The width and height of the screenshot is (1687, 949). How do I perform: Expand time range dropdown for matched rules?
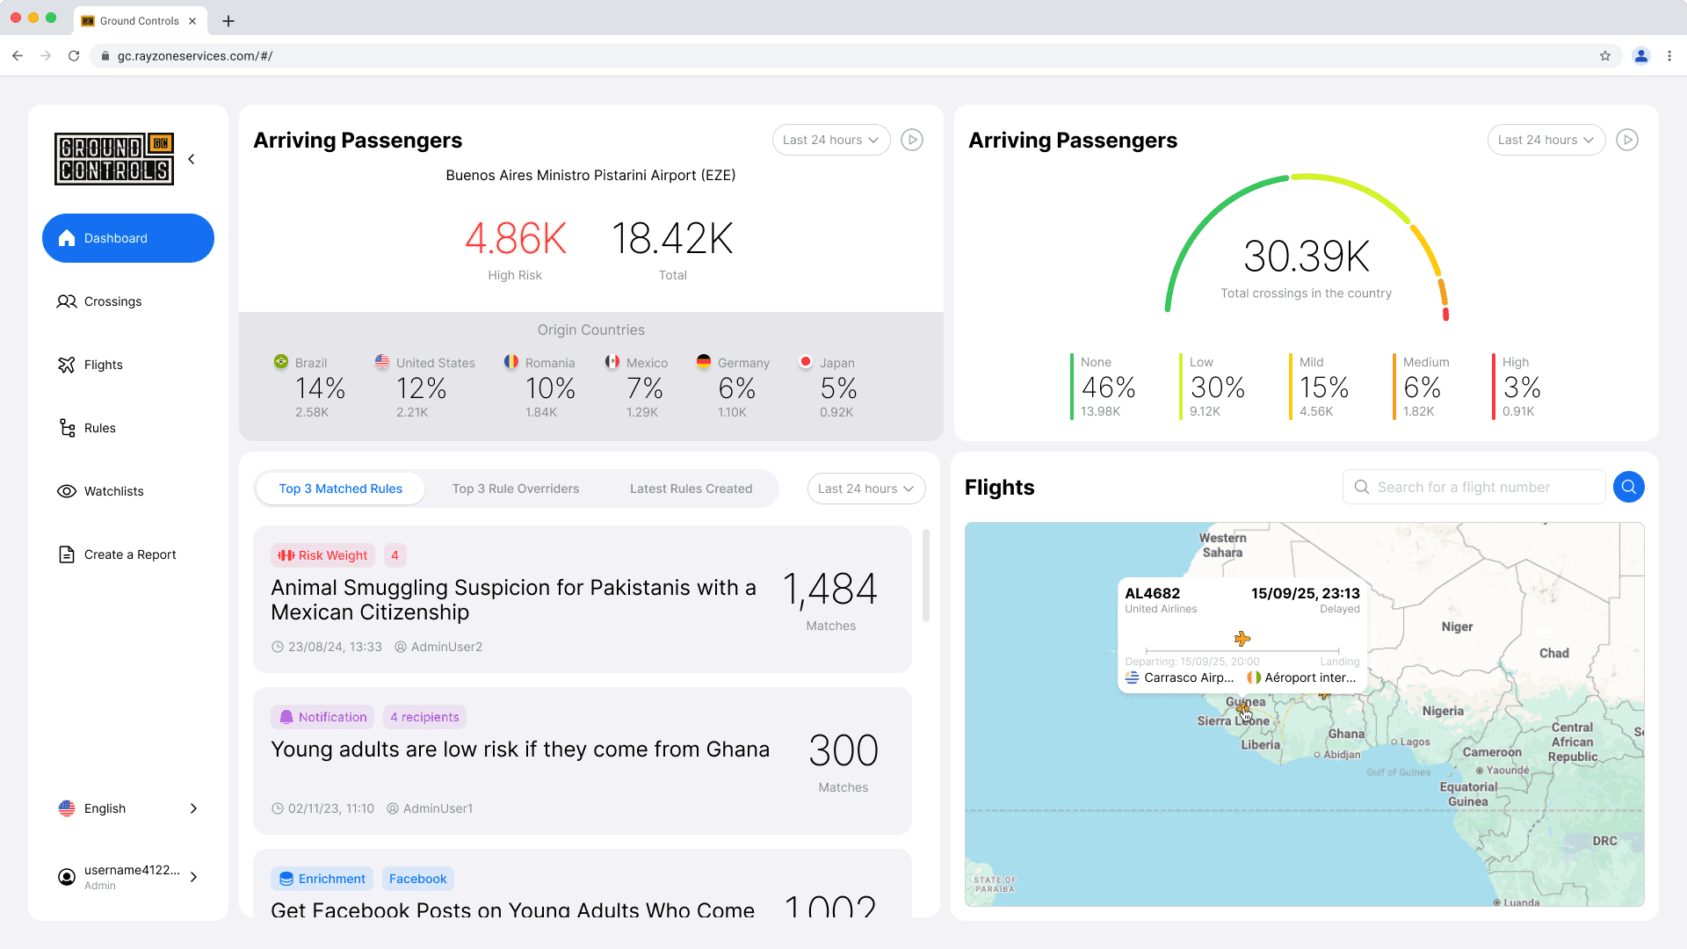click(865, 489)
